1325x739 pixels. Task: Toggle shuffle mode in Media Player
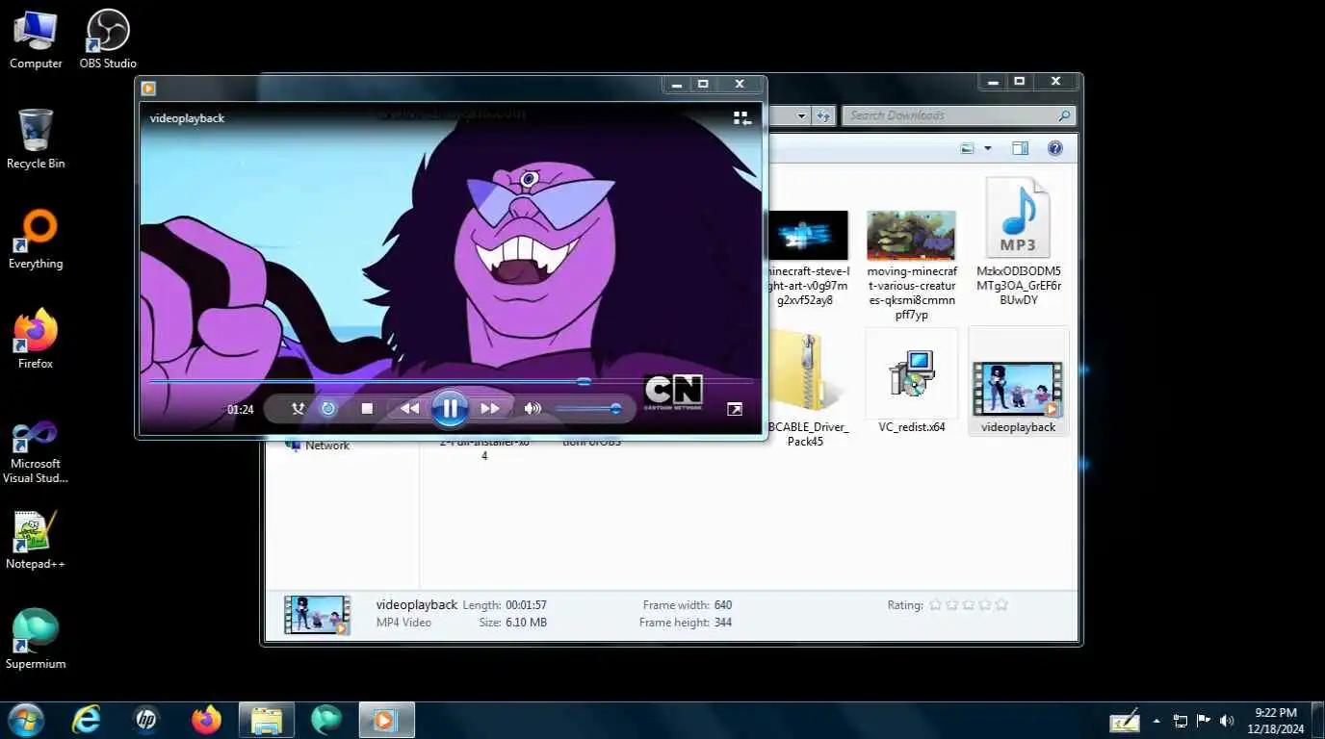point(299,409)
